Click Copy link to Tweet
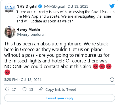The height and width of the screenshot is (105, 118). [61, 89]
